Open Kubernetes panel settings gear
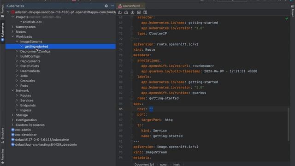Viewport: 295px width, 166px height. [106, 6]
